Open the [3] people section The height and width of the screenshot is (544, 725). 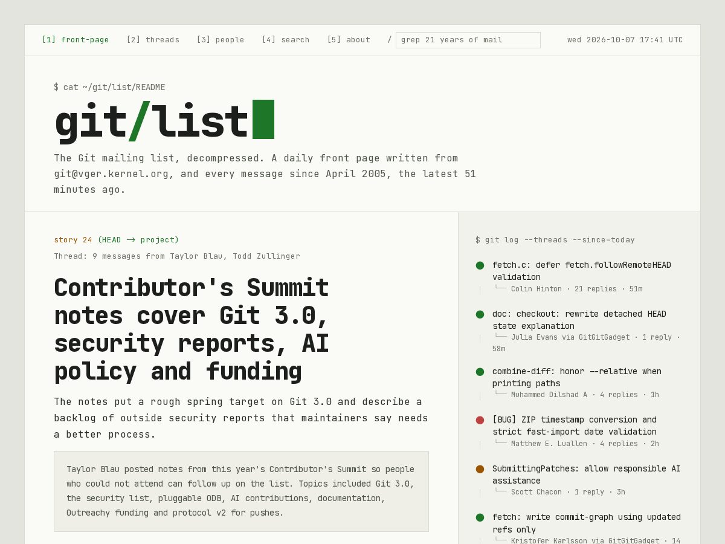pyautogui.click(x=221, y=40)
